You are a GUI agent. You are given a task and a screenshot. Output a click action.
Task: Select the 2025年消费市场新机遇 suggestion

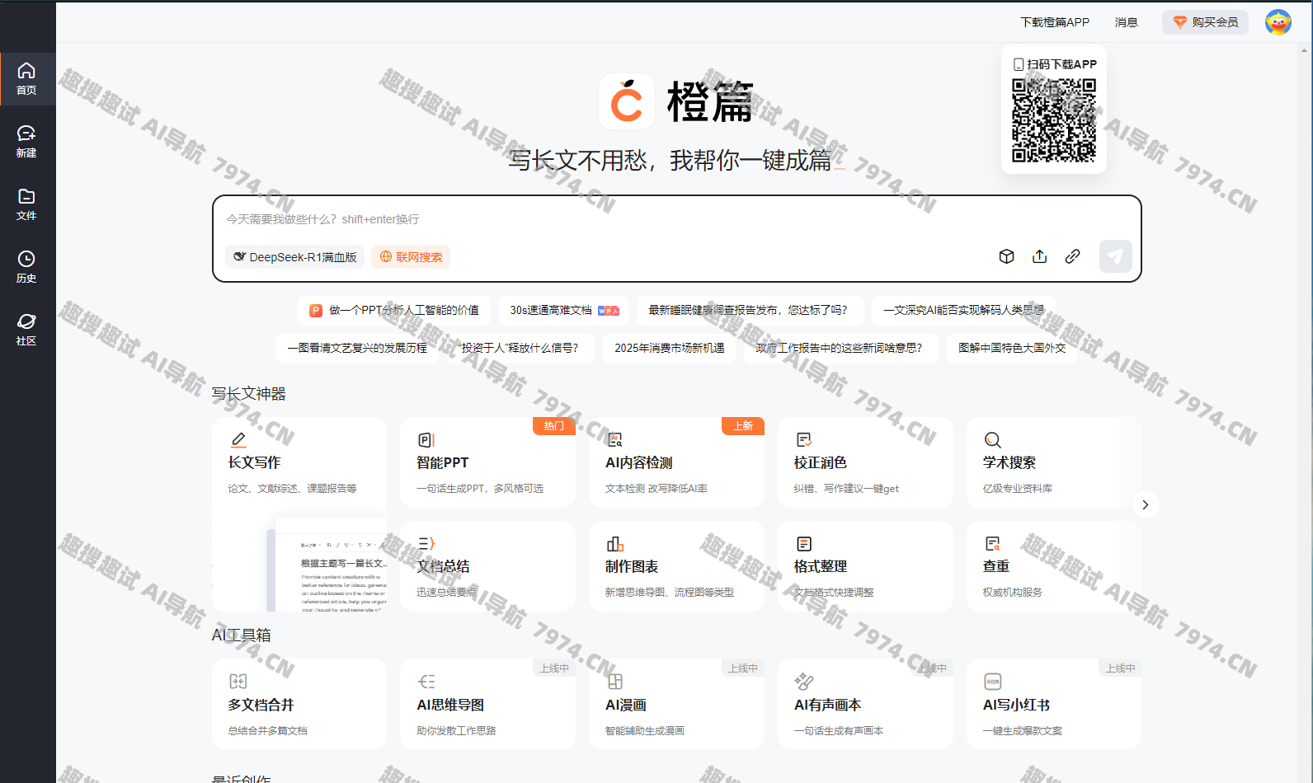pos(669,348)
